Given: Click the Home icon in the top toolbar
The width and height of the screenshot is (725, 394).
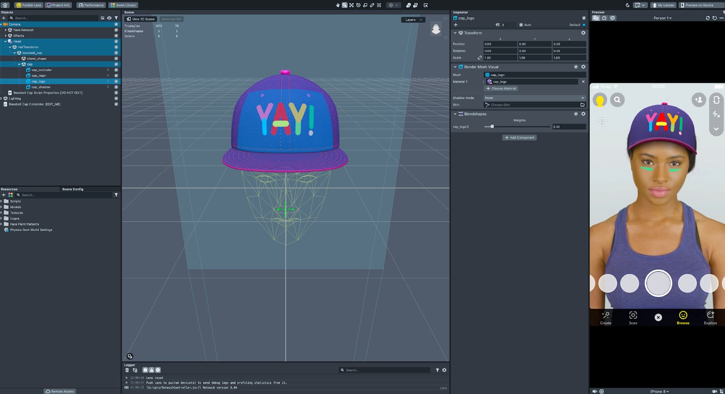Looking at the screenshot, I should pyautogui.click(x=5, y=5).
